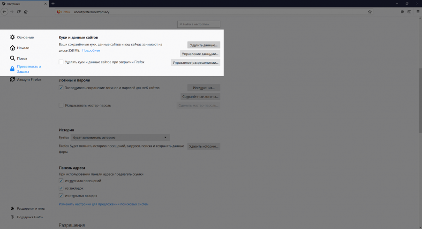Switch to 'Поиск' settings category
Screen dimensions: 422x229
pos(22,59)
